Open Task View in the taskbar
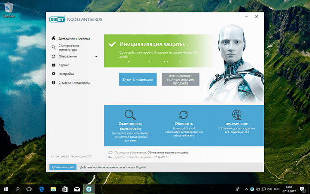Viewport: 310px width, 194px height. click(x=29, y=189)
